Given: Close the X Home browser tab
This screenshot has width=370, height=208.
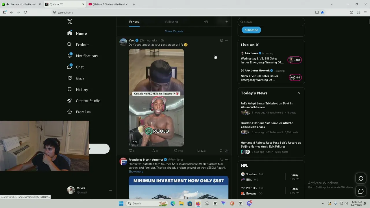Looking at the screenshot, I should [83, 4].
